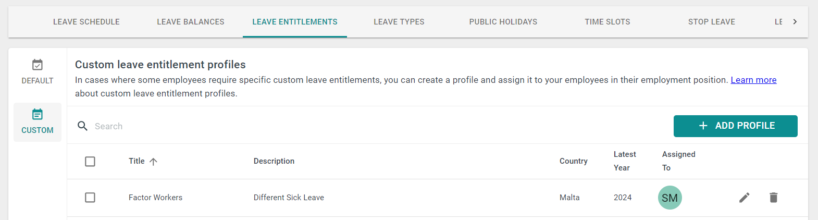Switch to the Stop Leave tab
This screenshot has width=818, height=220.
(712, 22)
